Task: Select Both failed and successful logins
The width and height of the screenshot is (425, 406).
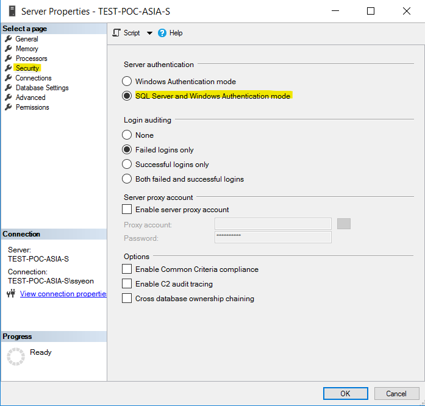Action: pyautogui.click(x=127, y=179)
